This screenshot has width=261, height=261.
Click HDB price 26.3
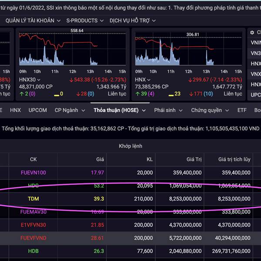point(99,251)
